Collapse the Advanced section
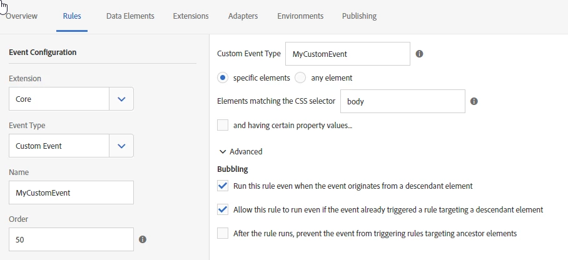 (241, 152)
